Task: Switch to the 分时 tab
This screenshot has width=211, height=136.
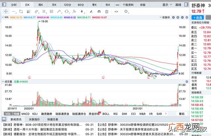Action: pos(14,5)
